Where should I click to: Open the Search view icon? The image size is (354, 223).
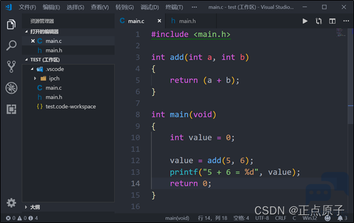click(x=11, y=45)
